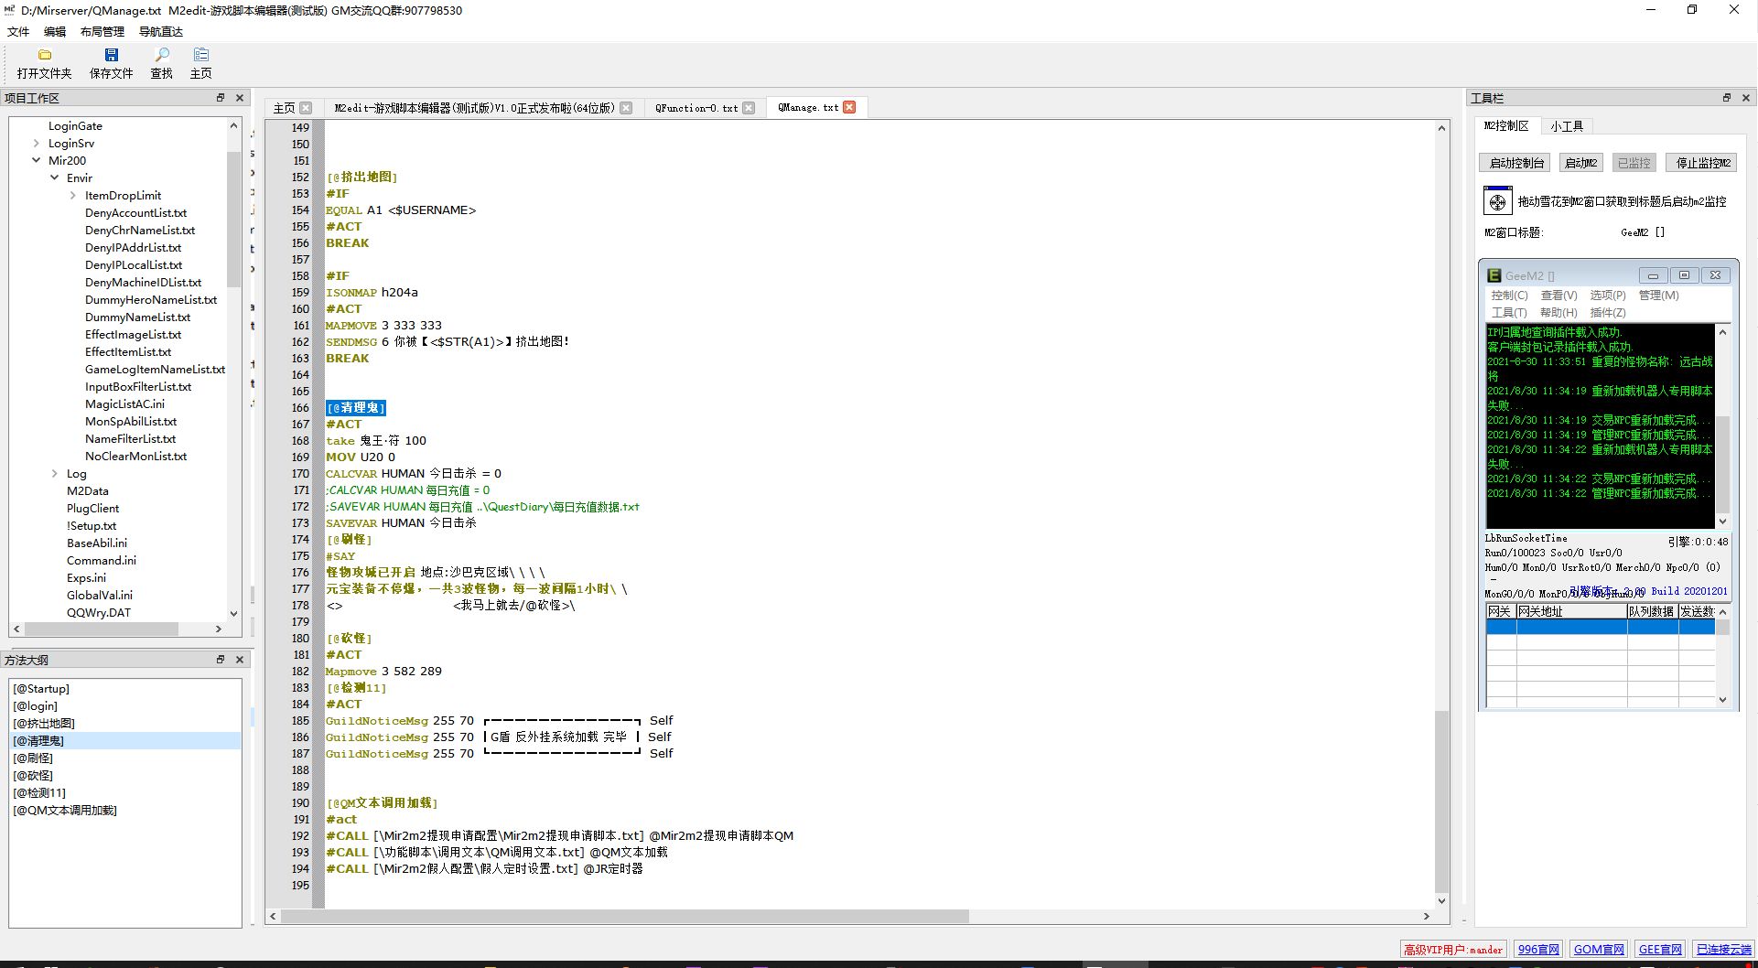This screenshot has width=1758, height=968.
Task: Close the 工具栏 panel
Action: coord(1745,98)
